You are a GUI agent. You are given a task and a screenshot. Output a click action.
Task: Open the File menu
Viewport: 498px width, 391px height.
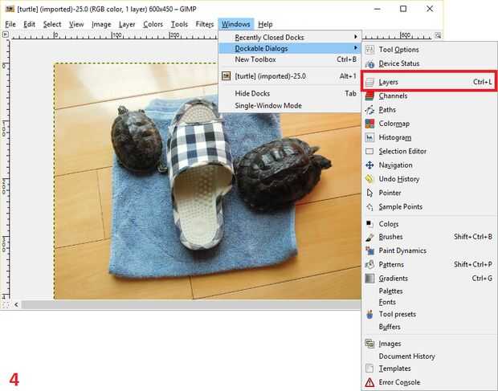click(x=10, y=24)
